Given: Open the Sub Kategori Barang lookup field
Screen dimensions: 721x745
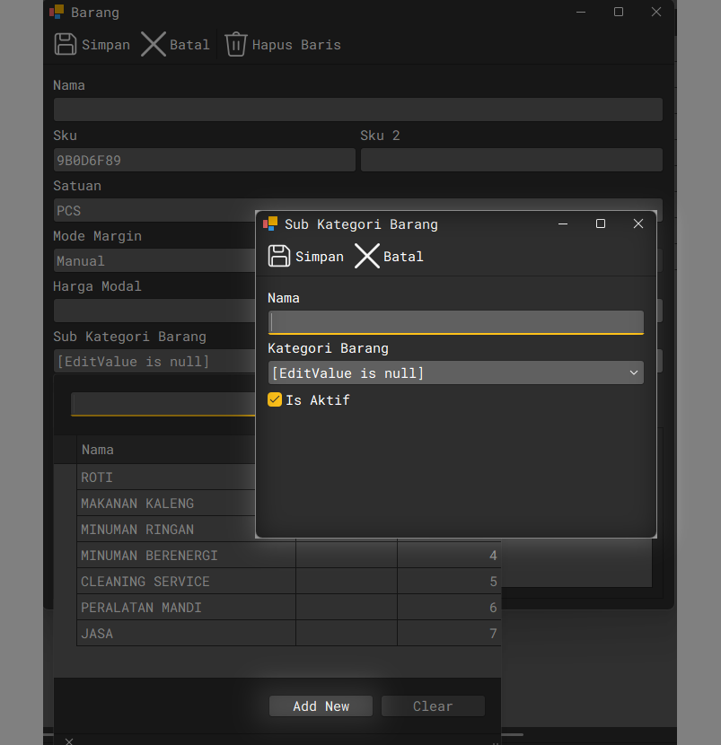Looking at the screenshot, I should pyautogui.click(x=153, y=361).
